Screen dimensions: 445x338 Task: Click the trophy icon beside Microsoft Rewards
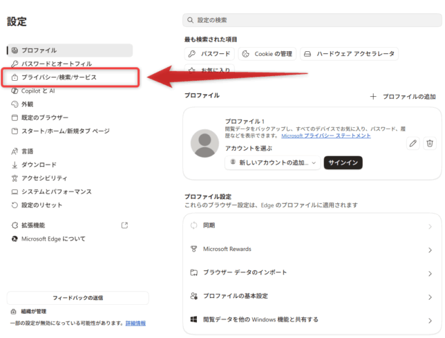[194, 249]
